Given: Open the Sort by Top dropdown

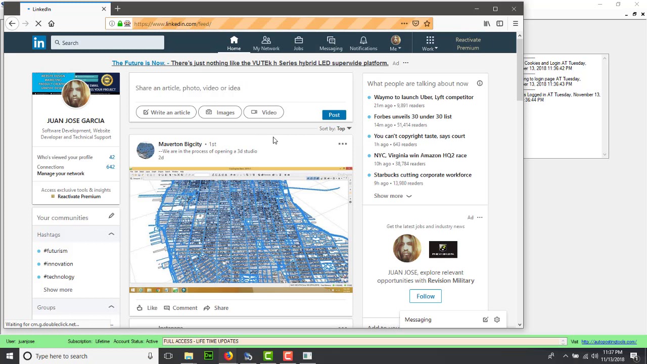Looking at the screenshot, I should 335,128.
